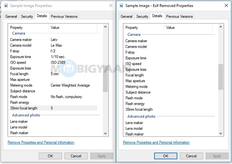Click 'Advanced photo' group header in Sample Image Properties
This screenshot has width=232, height=164.
pos(26,115)
